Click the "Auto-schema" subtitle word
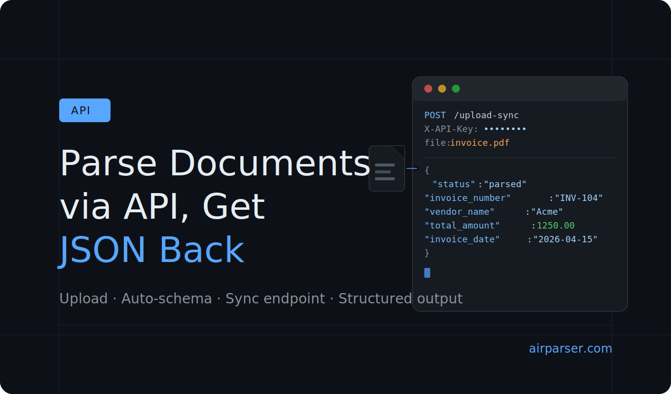 [166, 298]
